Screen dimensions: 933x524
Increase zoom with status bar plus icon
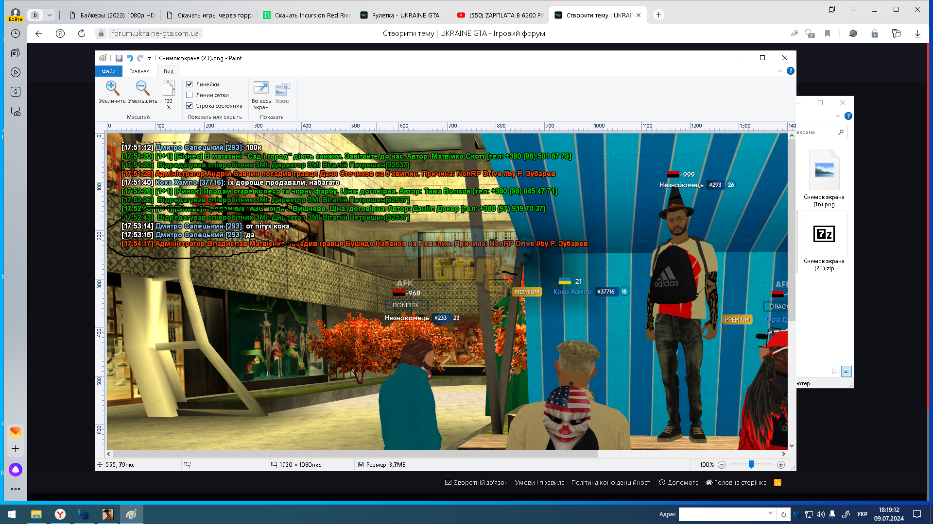tap(781, 465)
